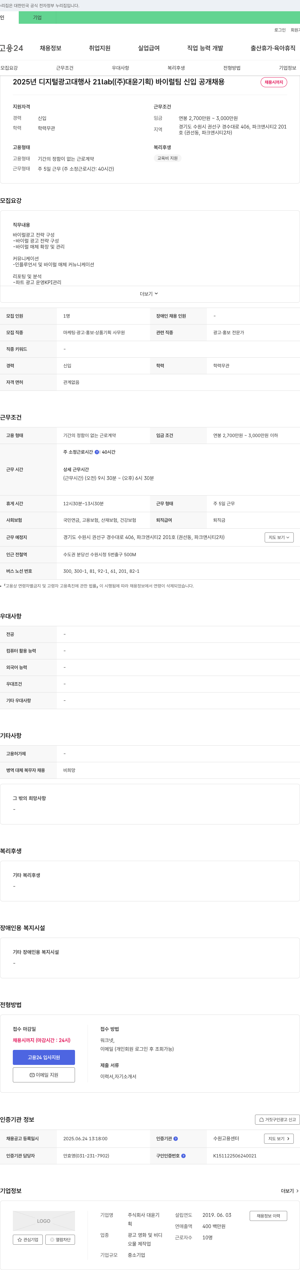Click 비희망 value for 병역 대체 복무자 채용

(x=69, y=770)
